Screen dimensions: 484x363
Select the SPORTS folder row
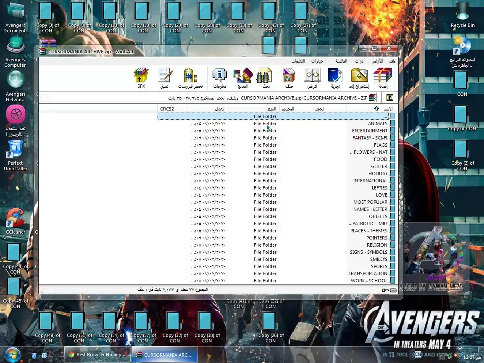point(276,266)
